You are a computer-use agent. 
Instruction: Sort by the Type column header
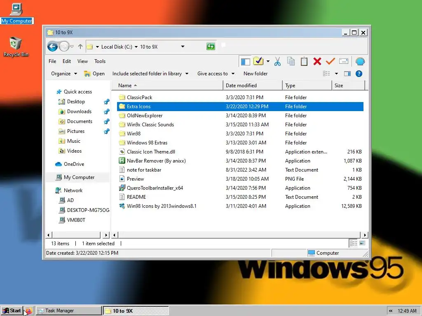(307, 86)
